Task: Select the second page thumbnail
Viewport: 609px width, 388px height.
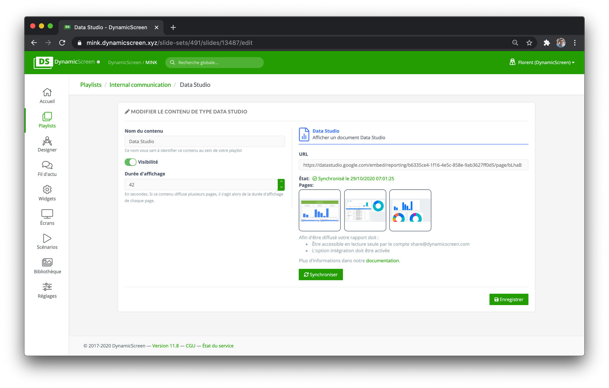Action: click(x=365, y=210)
